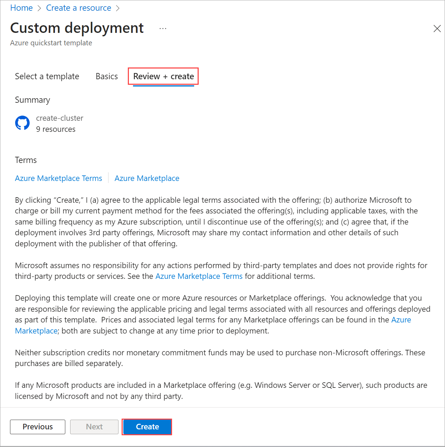Open the Basics tab
The image size is (445, 447).
point(107,76)
